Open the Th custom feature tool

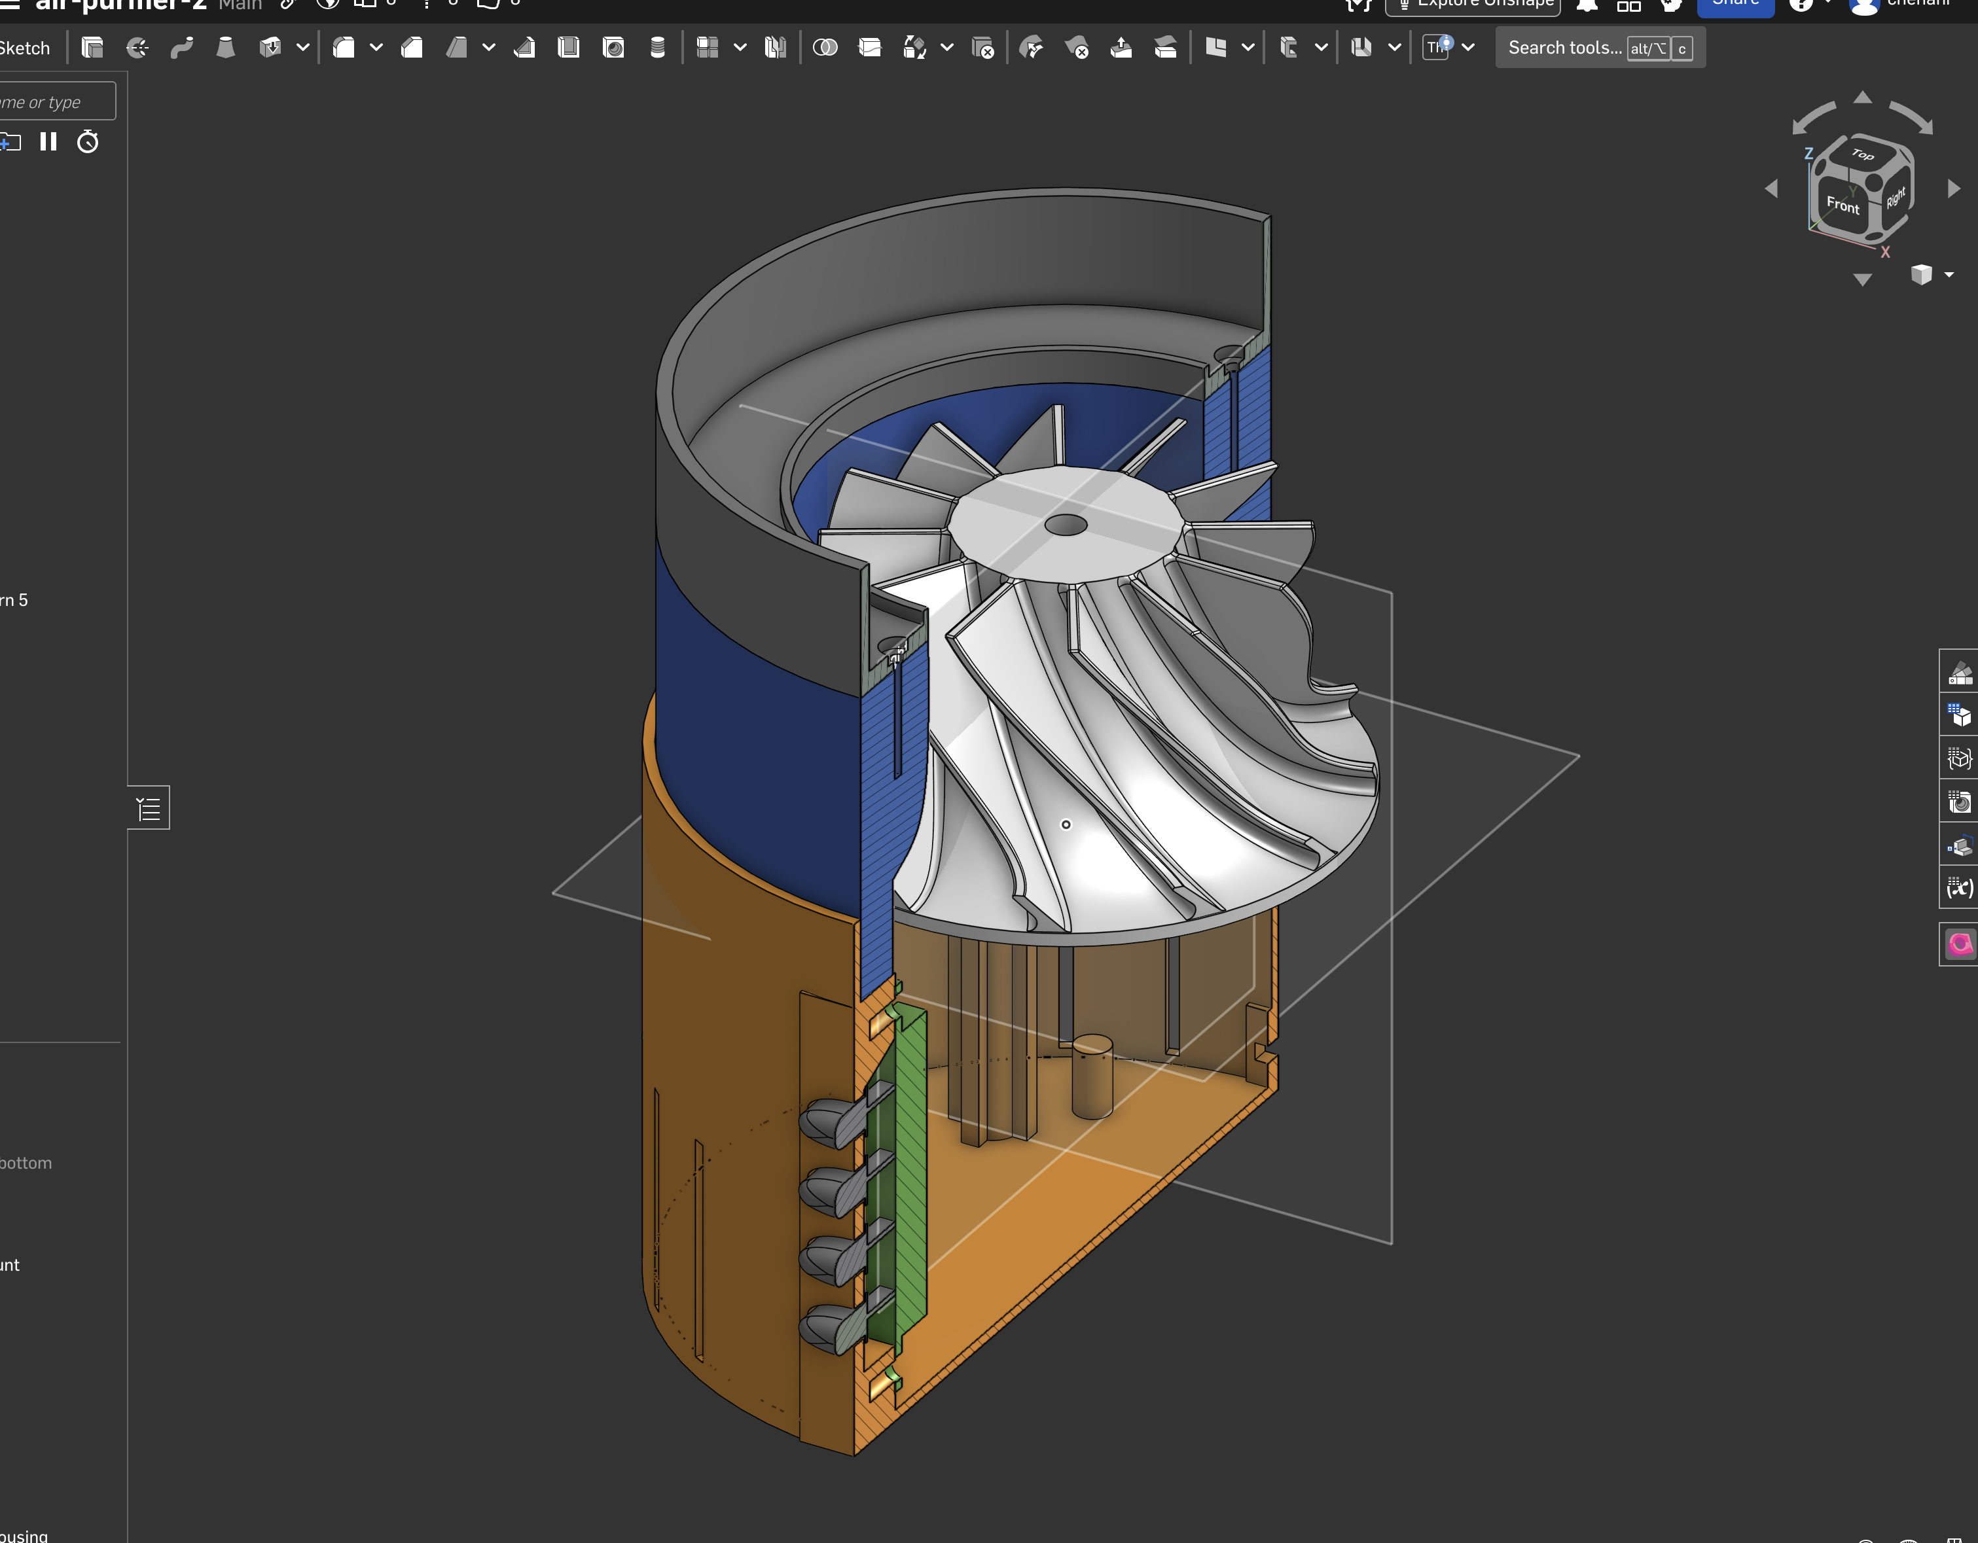tap(1437, 47)
